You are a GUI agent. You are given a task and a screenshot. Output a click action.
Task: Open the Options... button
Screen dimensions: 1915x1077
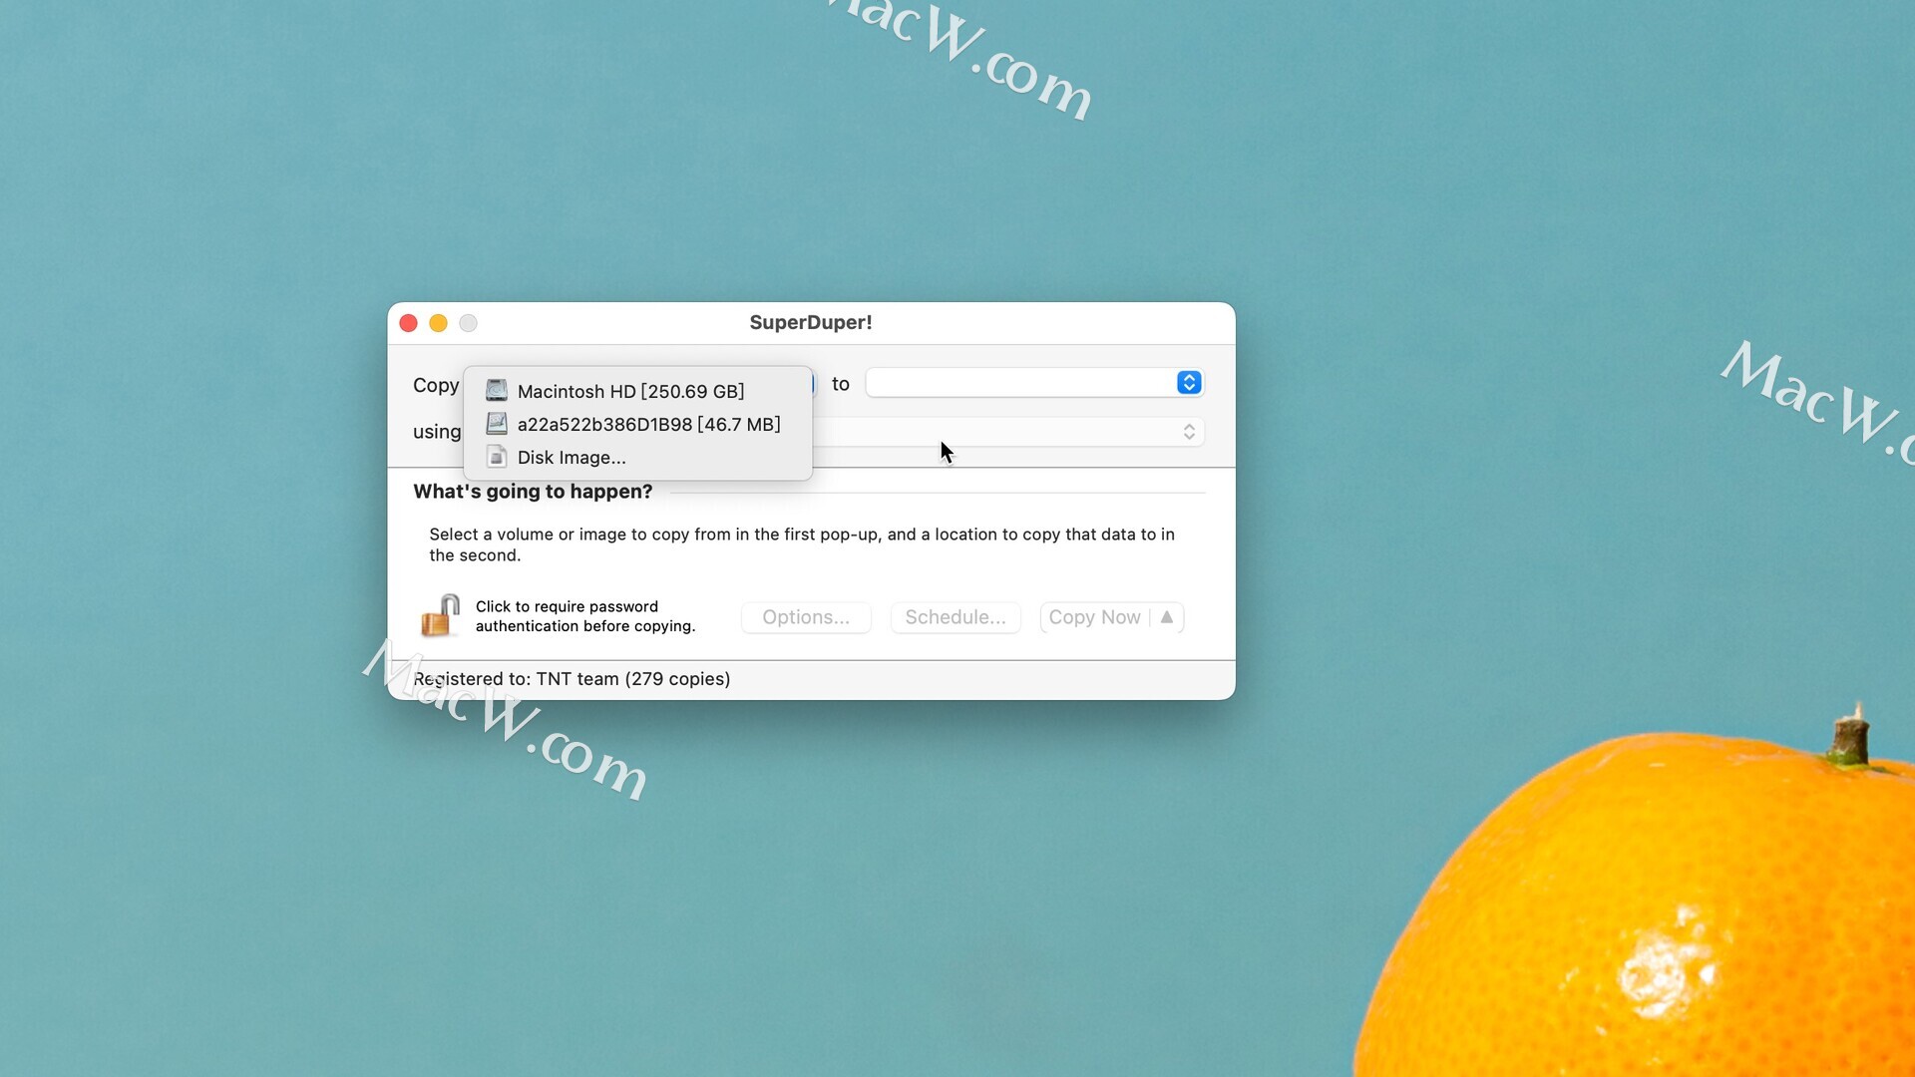click(x=806, y=617)
